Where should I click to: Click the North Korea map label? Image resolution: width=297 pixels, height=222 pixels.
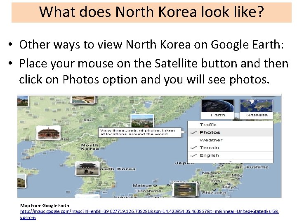click(90, 147)
